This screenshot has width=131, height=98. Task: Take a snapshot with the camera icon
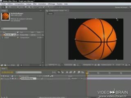tap(75, 65)
